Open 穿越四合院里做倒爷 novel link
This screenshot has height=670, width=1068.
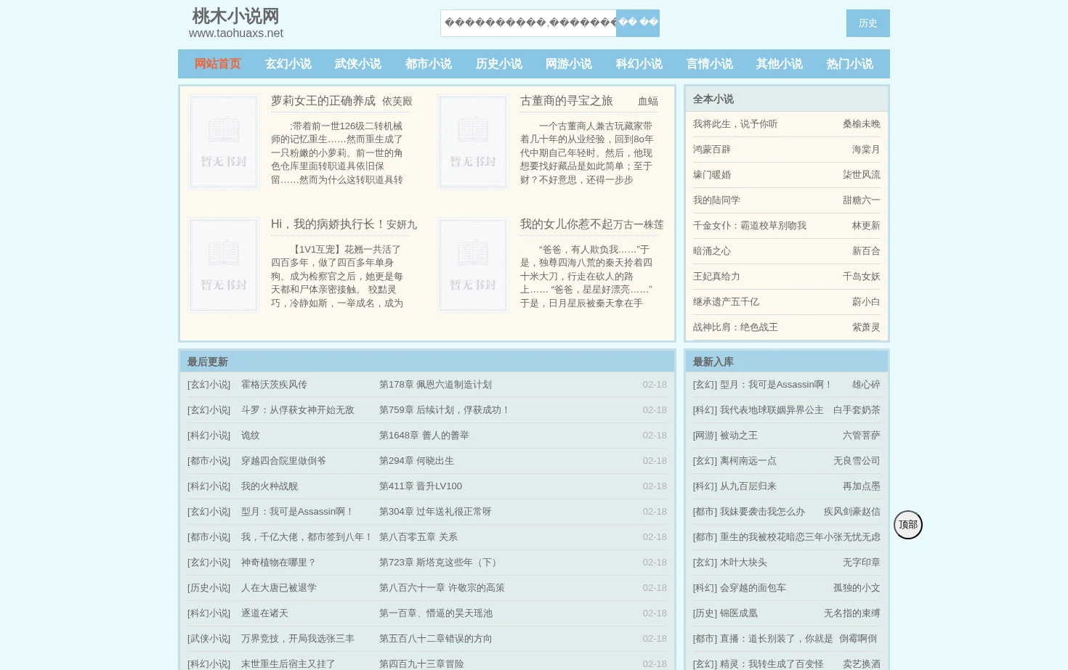click(283, 461)
